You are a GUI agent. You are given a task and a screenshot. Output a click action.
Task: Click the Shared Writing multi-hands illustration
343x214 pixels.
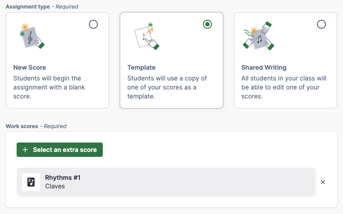[x=259, y=36]
